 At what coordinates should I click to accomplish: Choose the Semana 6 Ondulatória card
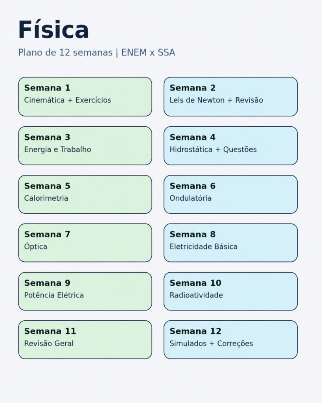tap(230, 194)
